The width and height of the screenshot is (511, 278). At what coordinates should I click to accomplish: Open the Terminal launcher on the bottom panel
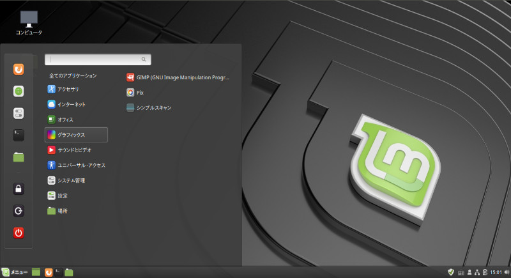pos(59,272)
